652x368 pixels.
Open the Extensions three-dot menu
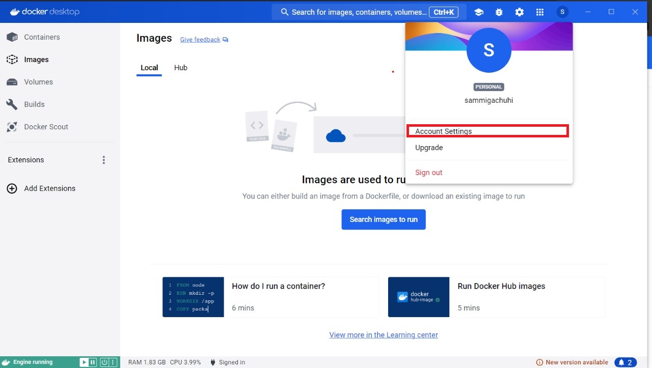coord(104,160)
